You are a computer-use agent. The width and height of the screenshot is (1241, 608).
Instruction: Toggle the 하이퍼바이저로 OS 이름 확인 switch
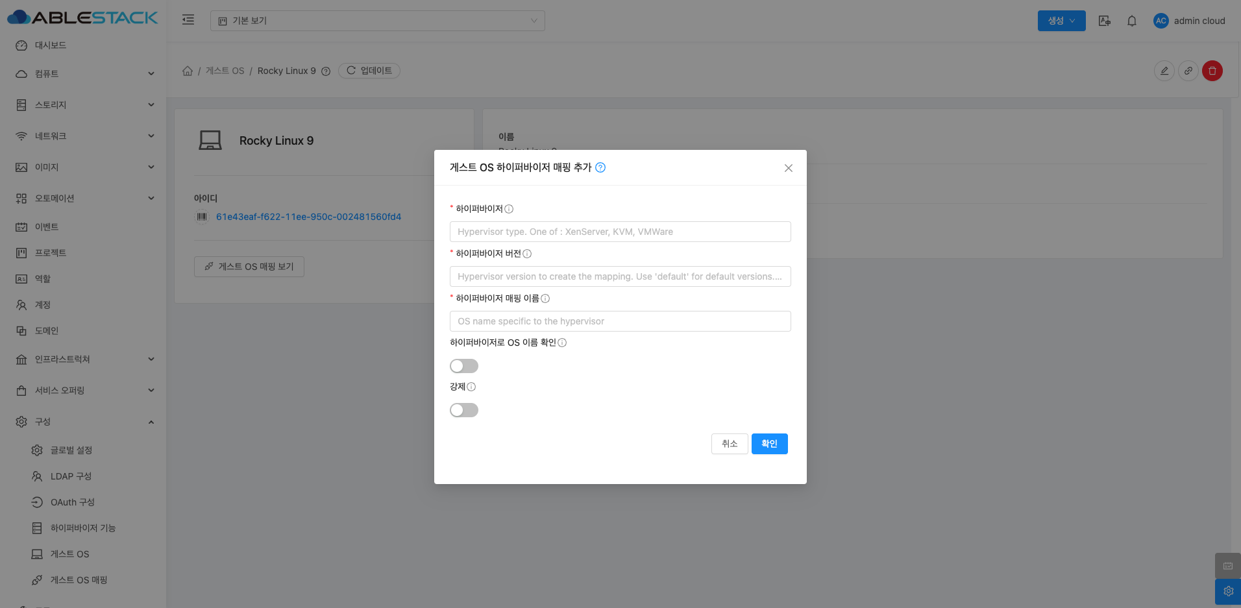click(464, 366)
